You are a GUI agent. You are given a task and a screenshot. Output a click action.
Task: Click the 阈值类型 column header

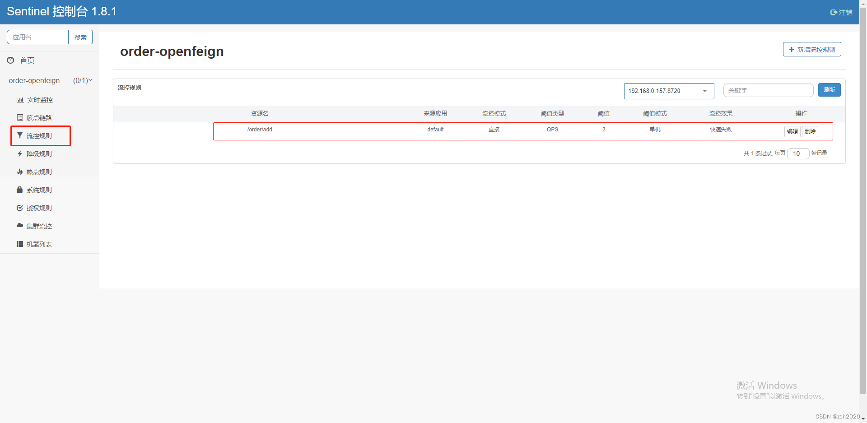[552, 113]
